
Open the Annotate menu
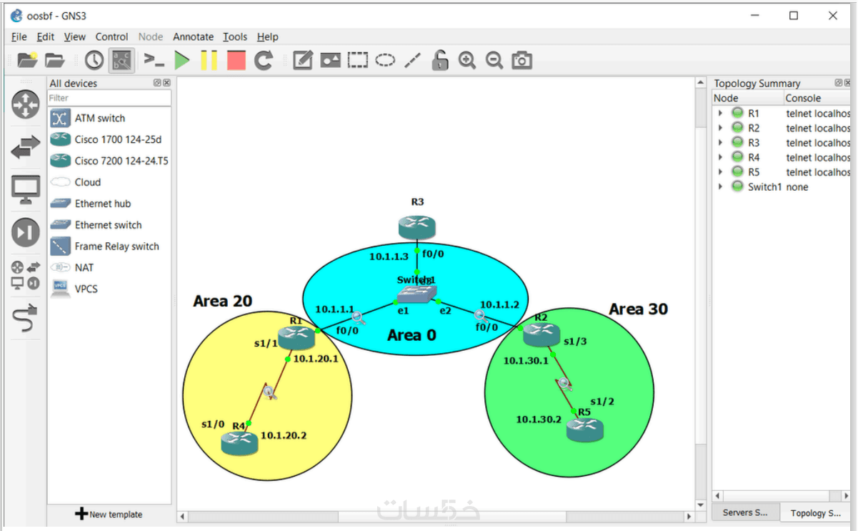(x=193, y=36)
